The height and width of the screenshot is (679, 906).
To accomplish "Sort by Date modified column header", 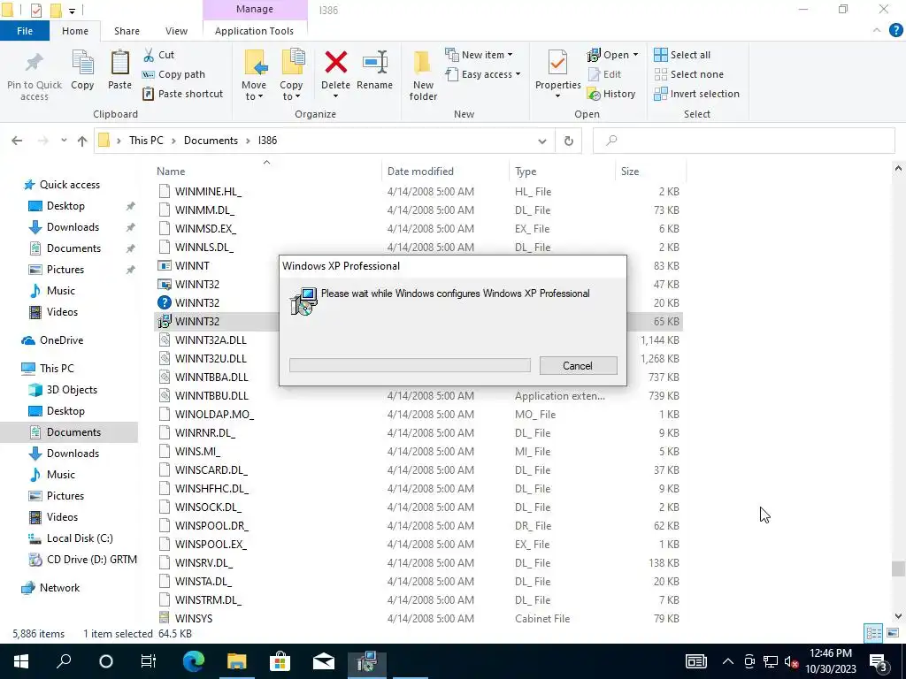I will click(420, 172).
